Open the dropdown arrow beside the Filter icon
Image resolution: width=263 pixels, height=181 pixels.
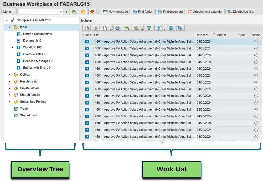coord(164,29)
